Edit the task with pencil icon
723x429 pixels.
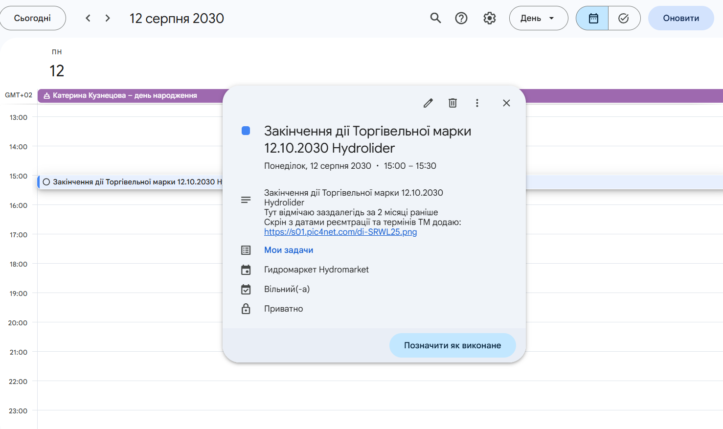tap(428, 103)
